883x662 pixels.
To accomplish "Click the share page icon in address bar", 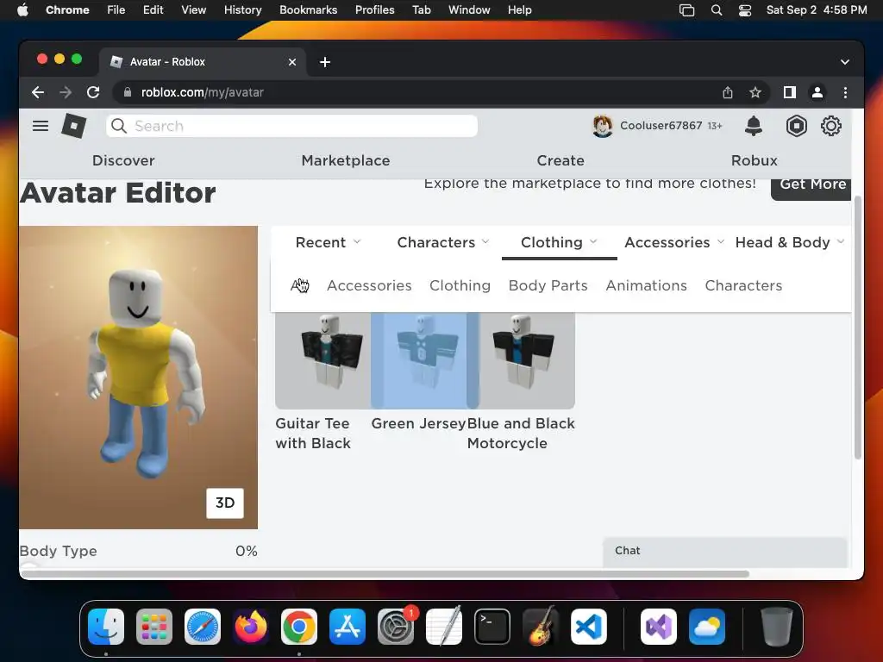I will pyautogui.click(x=728, y=92).
